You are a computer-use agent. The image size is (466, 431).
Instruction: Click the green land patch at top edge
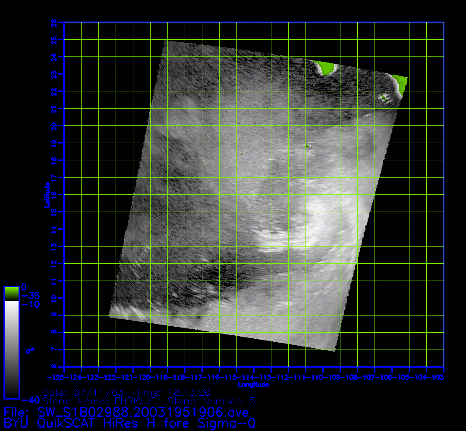(325, 67)
